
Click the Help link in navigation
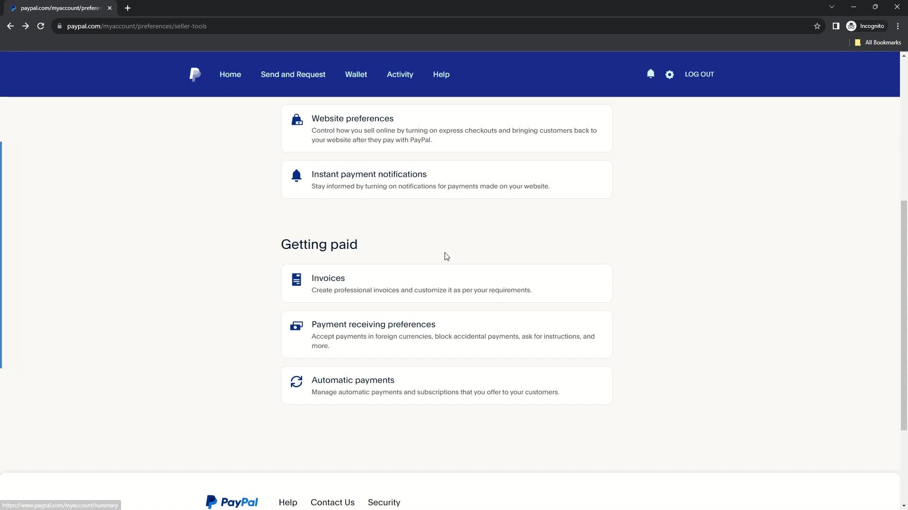pyautogui.click(x=441, y=74)
